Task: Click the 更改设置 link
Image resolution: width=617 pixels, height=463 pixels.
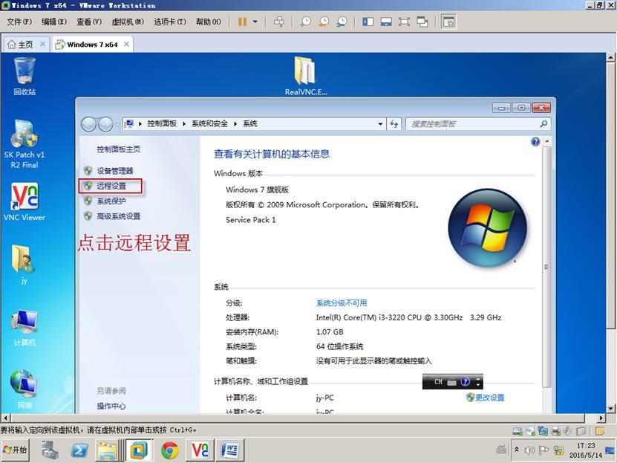Action: click(489, 398)
